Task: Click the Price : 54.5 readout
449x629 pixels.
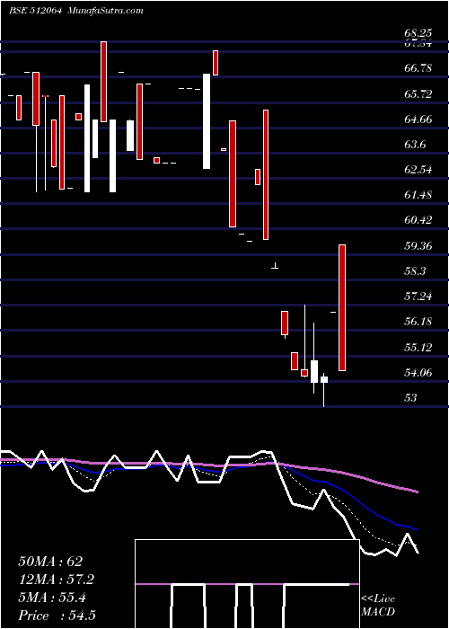Action: coord(57,616)
